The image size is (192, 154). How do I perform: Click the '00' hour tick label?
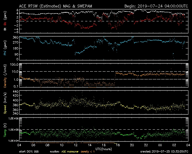pos(160,145)
